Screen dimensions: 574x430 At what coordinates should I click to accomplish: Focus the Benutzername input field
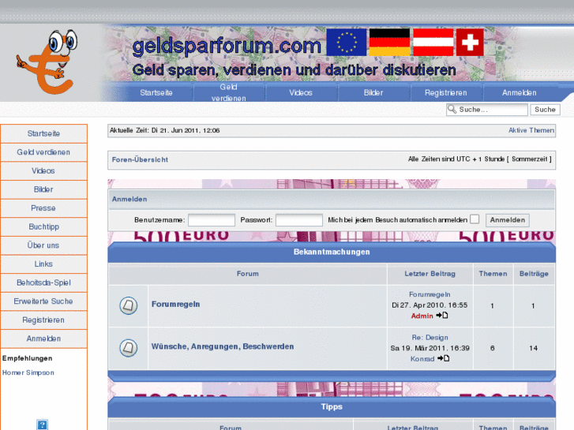point(212,220)
